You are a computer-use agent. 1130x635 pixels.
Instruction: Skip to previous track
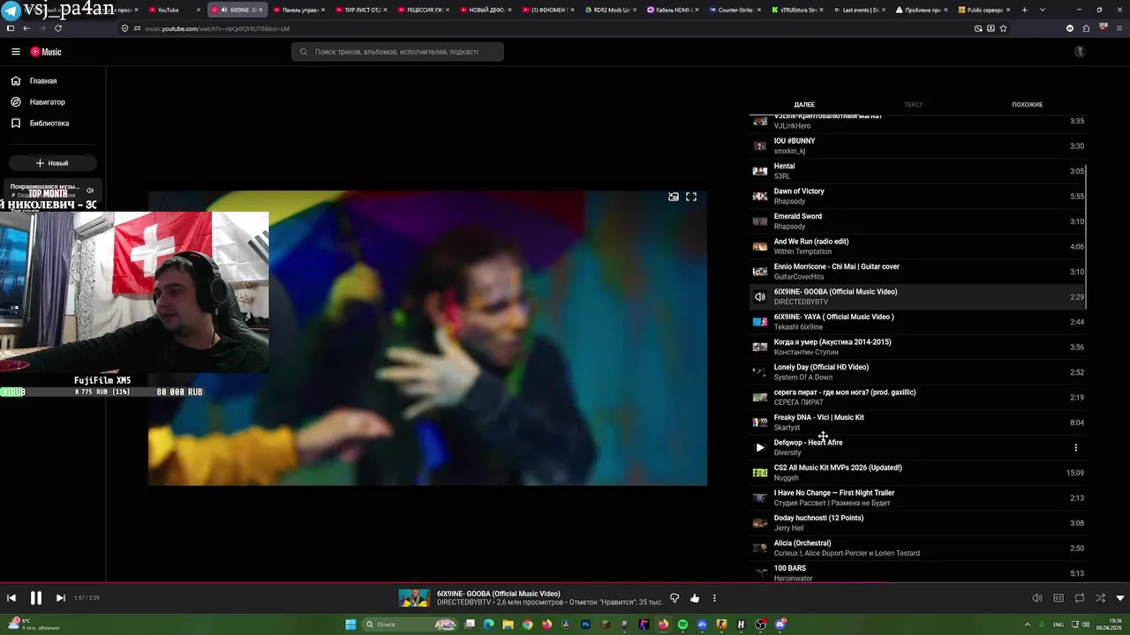11,598
